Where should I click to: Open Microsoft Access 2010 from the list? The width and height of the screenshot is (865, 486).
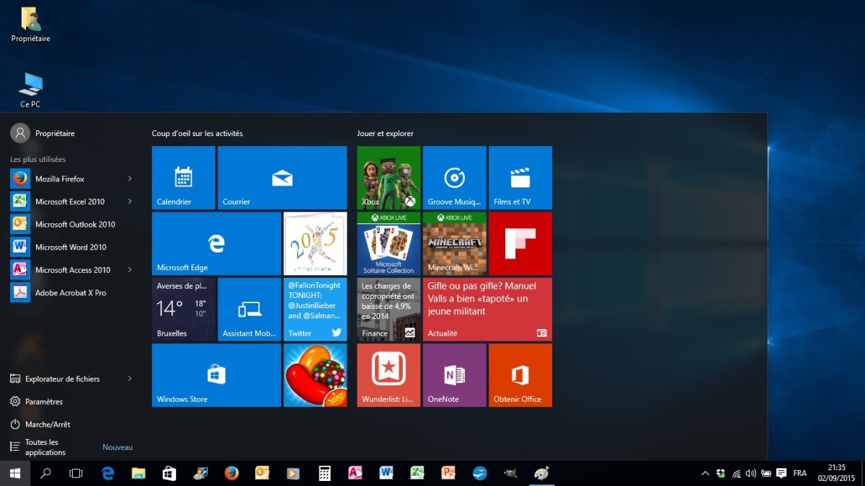pyautogui.click(x=72, y=270)
